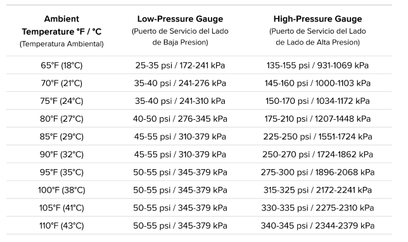Click the 340-345 psi / 2344-2379 kPa cell
Screen dimensions: 408x242
(317, 226)
